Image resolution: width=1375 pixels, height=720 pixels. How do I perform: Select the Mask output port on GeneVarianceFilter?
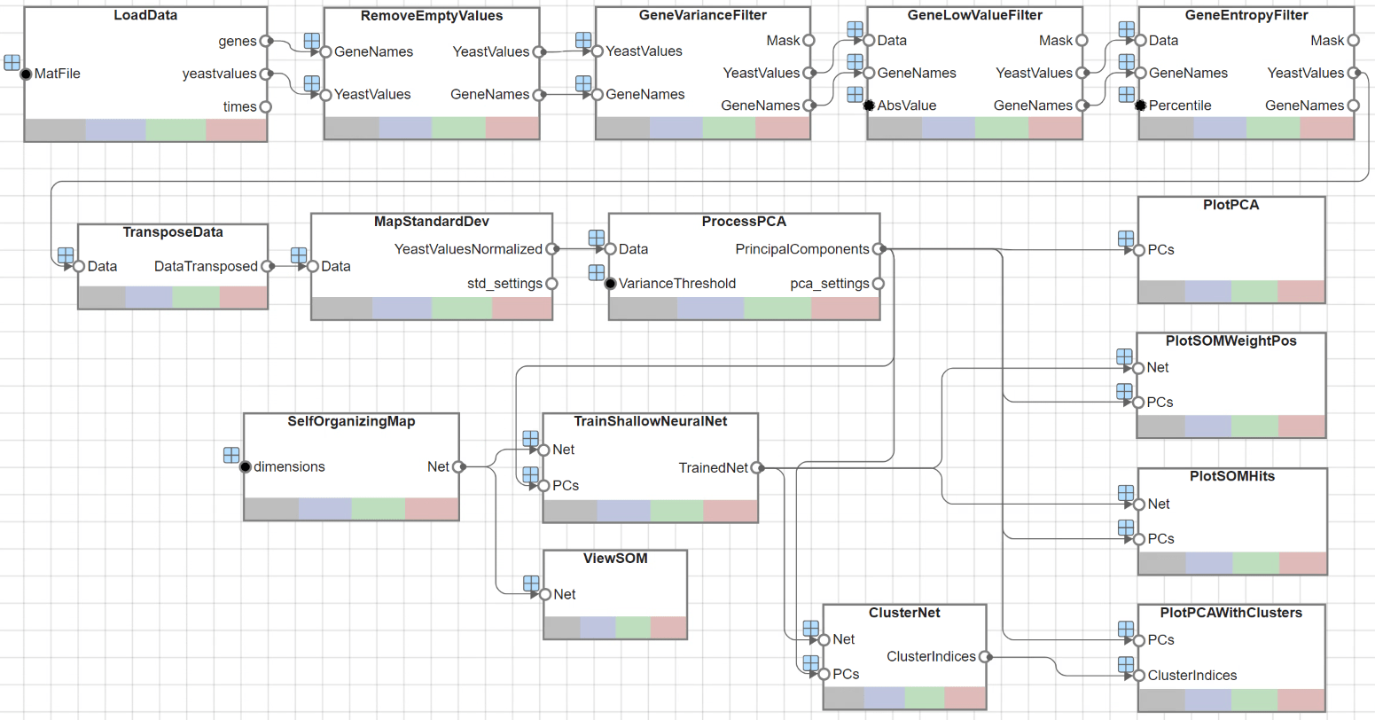(809, 40)
